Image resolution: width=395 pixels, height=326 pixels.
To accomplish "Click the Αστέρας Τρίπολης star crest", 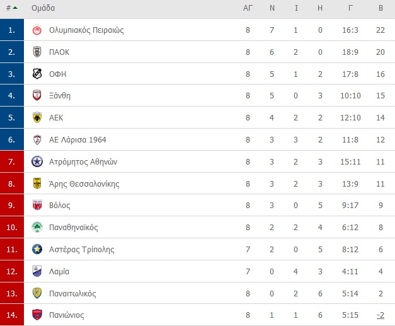I will pyautogui.click(x=37, y=249).
